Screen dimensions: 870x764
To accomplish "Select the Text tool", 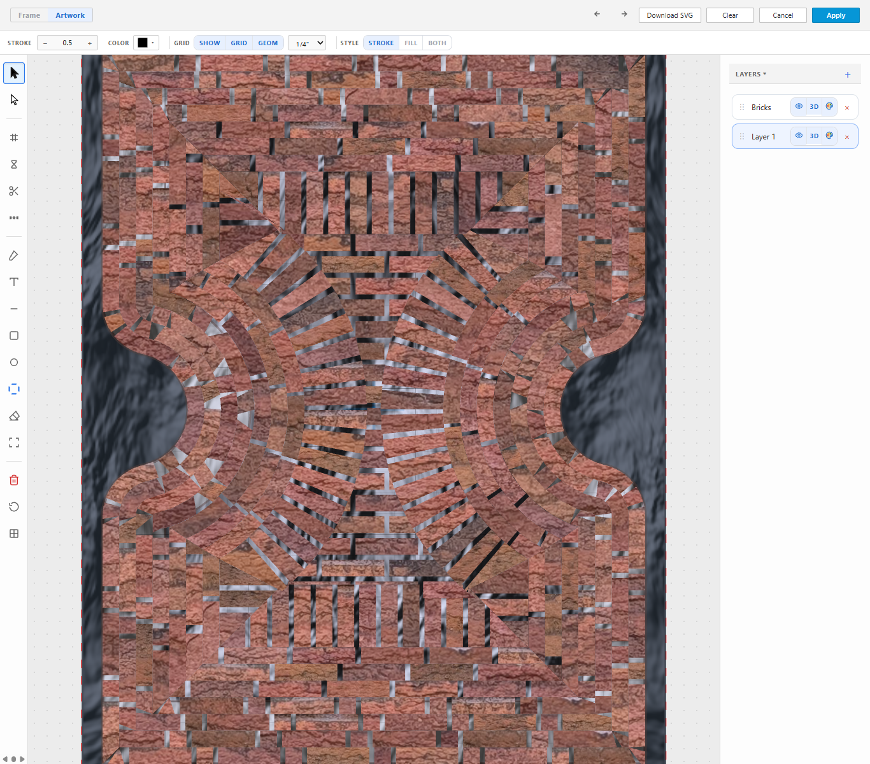I will click(x=14, y=282).
